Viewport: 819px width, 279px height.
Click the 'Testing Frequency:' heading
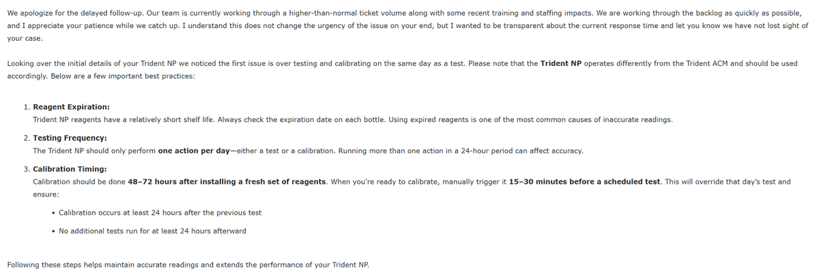tap(70, 138)
